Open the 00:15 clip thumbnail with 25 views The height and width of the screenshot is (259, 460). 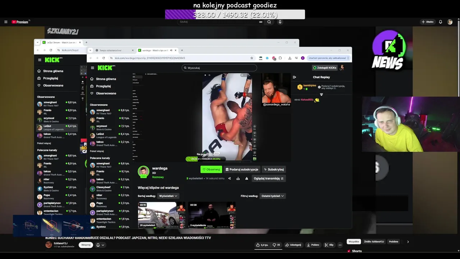coord(162,215)
